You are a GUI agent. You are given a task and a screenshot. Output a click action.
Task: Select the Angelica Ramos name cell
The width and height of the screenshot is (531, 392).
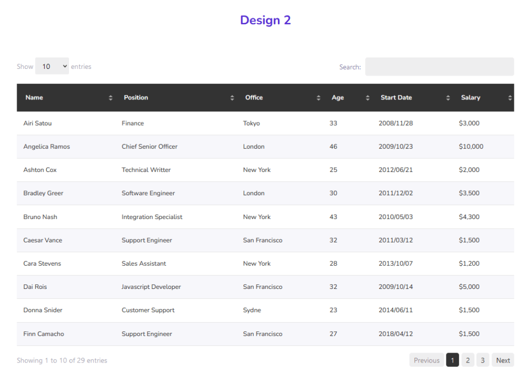47,147
